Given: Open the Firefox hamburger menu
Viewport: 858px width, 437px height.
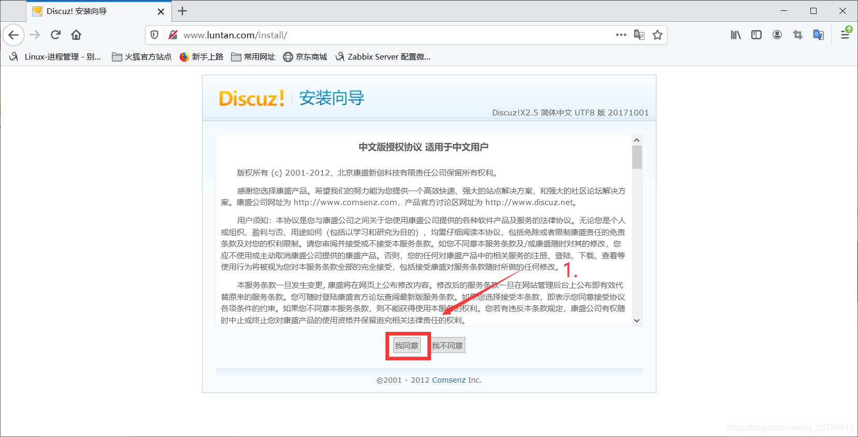Looking at the screenshot, I should point(845,35).
